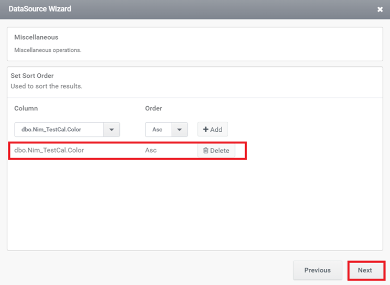Click the Miscellaneous section heading

click(x=36, y=37)
